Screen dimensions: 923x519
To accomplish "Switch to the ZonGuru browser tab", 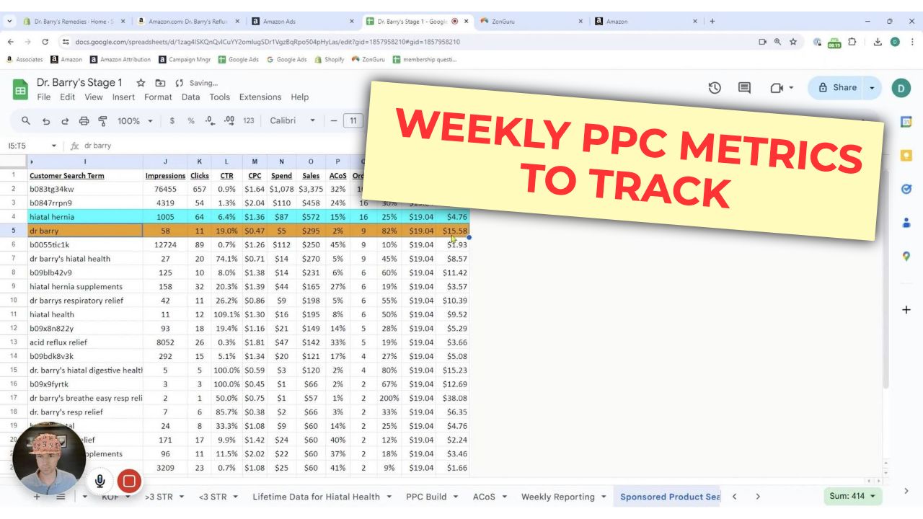I will point(533,22).
